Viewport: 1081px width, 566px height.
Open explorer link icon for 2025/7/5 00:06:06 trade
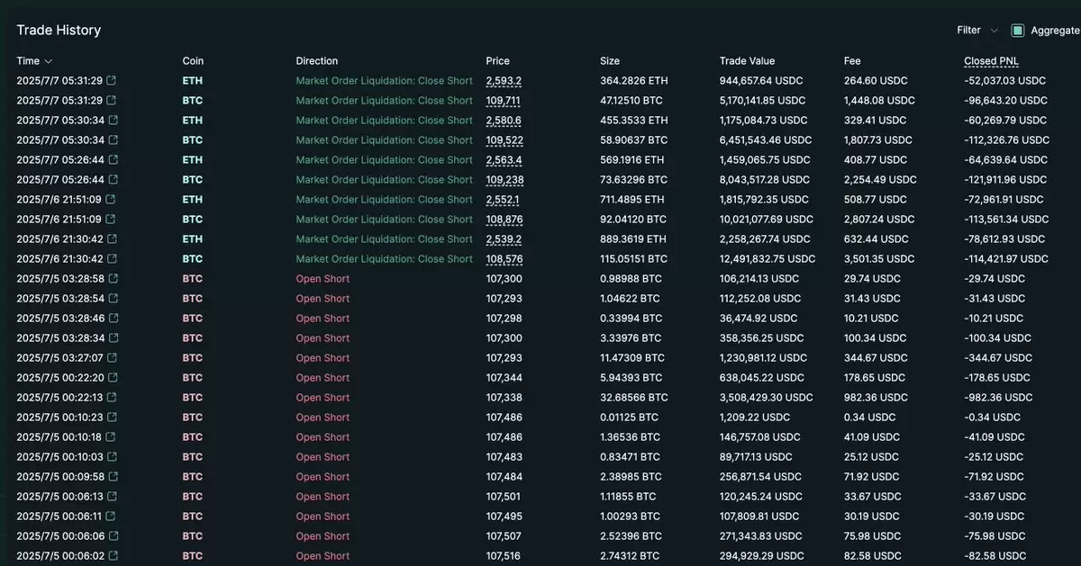tap(114, 536)
